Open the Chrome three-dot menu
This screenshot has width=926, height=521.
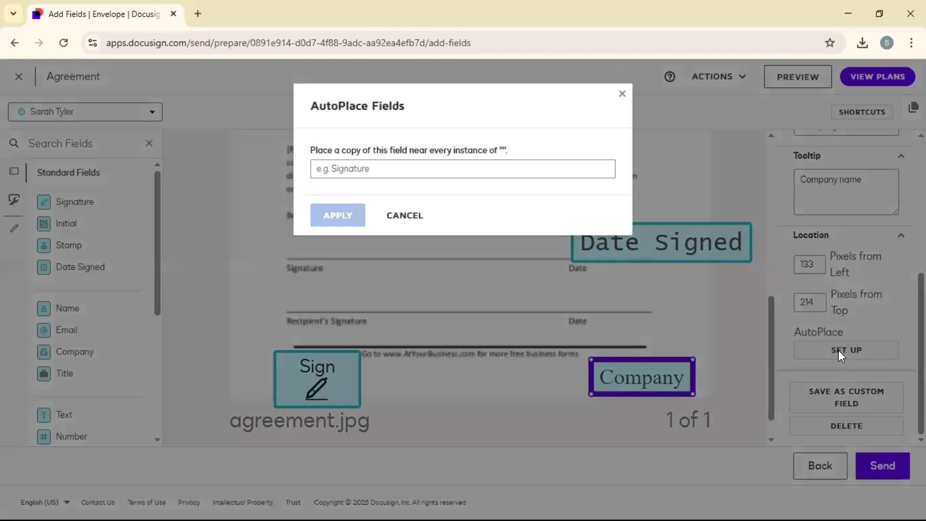[911, 43]
